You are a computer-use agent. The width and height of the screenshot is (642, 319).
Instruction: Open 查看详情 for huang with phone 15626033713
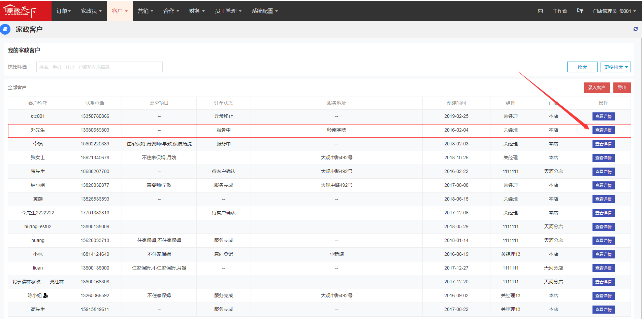click(x=604, y=241)
